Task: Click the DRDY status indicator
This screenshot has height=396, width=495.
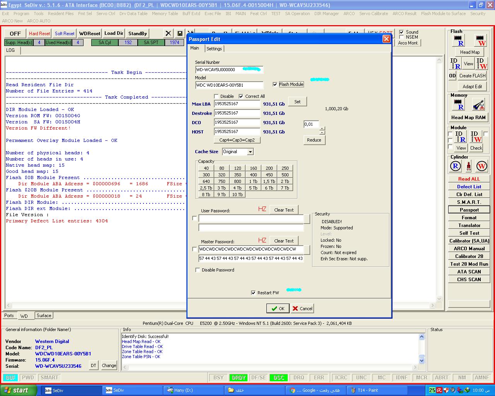Action: 239,377
